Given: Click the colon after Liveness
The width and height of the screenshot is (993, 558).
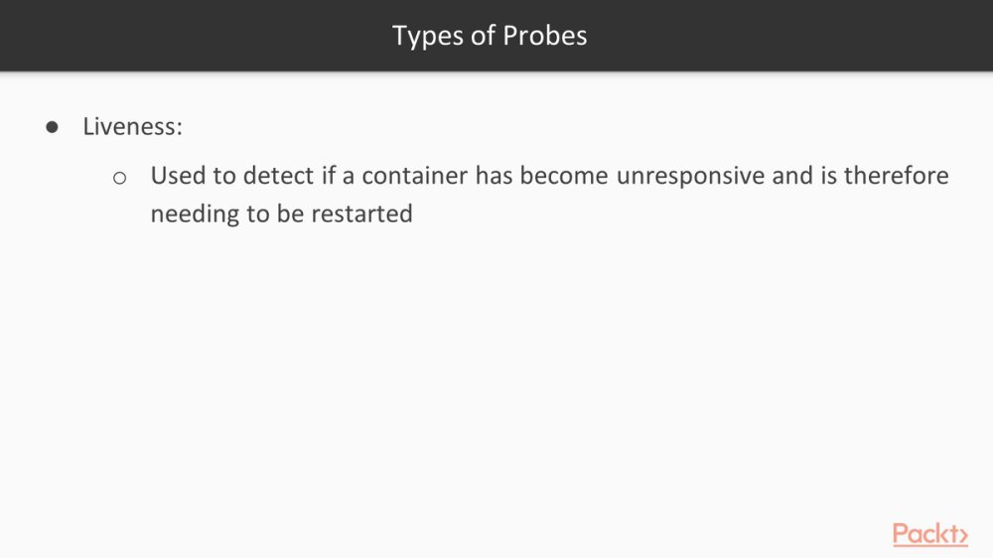Looking at the screenshot, I should [x=180, y=128].
